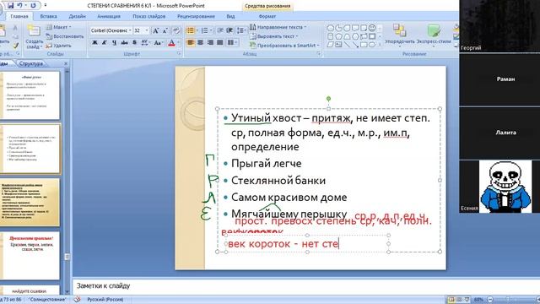The width and height of the screenshot is (540, 304).
Task: Switch to the Вставка ribbon tab
Action: pos(49,16)
